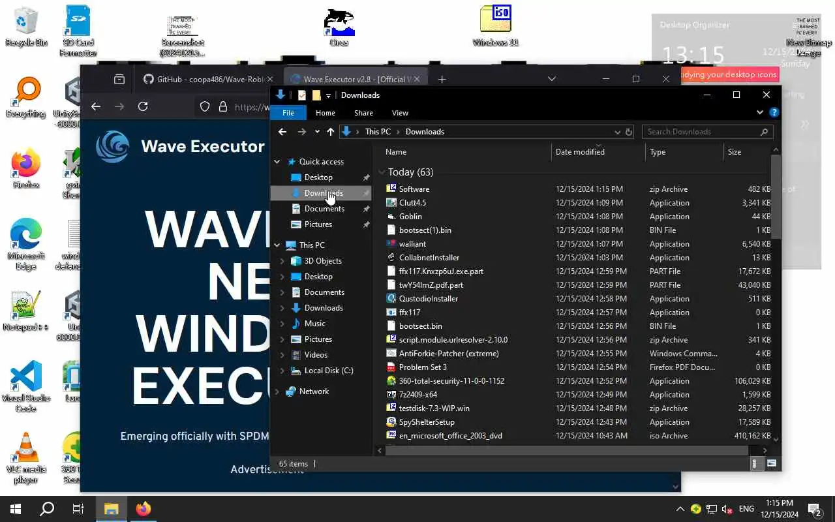Click This PC in the address breadcrumb
Screen dimensions: 835x522
pos(378,132)
